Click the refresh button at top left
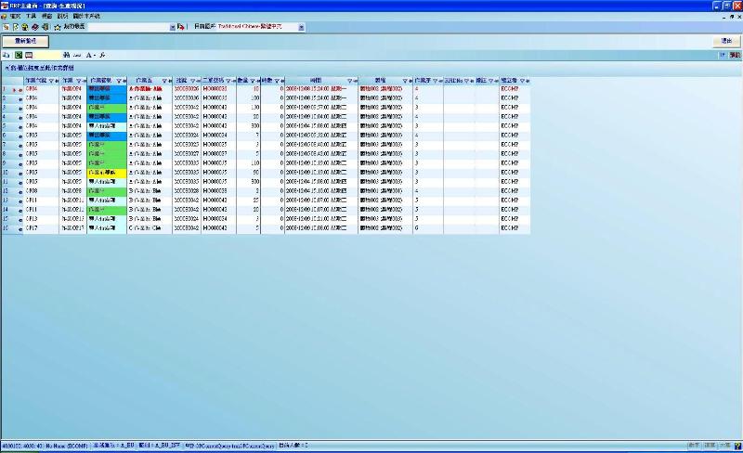The width and height of the screenshot is (743, 453). coord(25,42)
